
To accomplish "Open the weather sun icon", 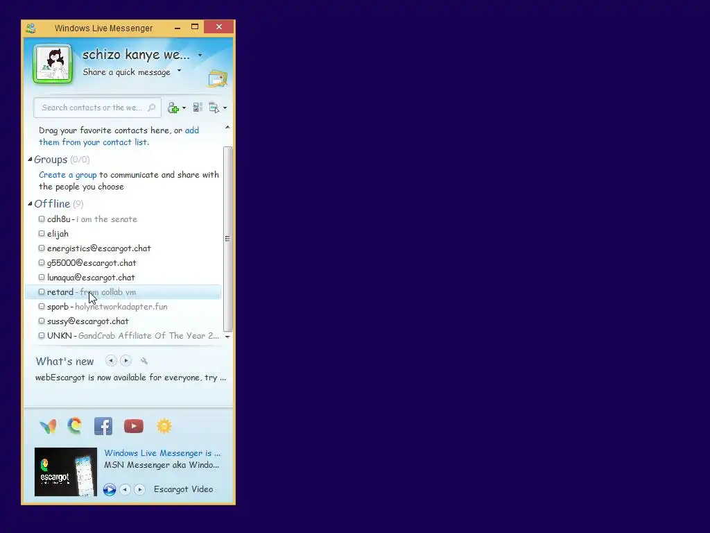I will click(164, 426).
